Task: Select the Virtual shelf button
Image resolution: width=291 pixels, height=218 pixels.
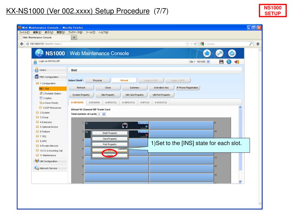Action: tap(124, 80)
